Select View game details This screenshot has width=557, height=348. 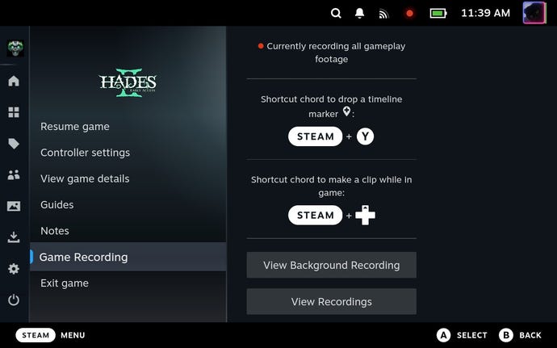coord(128,178)
